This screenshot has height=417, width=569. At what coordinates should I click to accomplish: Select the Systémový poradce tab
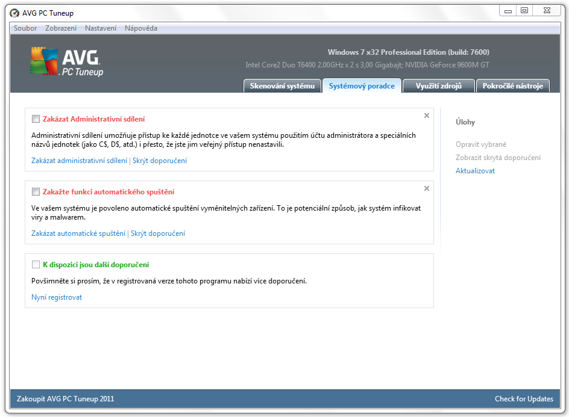[x=362, y=86]
